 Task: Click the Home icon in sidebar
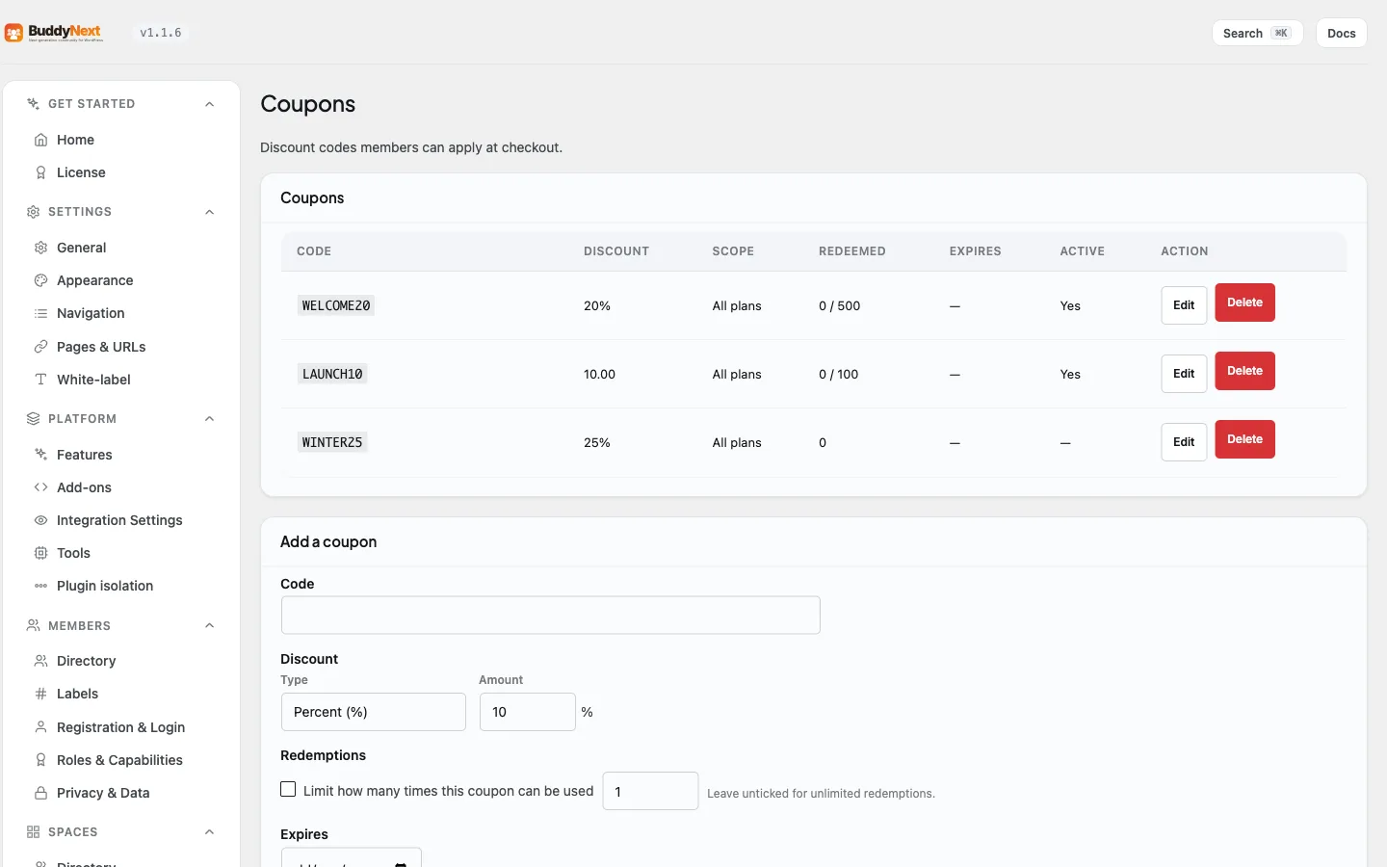[x=40, y=140]
